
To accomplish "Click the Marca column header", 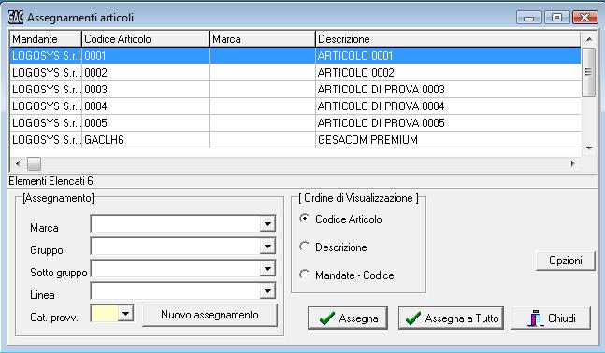I will click(x=263, y=39).
